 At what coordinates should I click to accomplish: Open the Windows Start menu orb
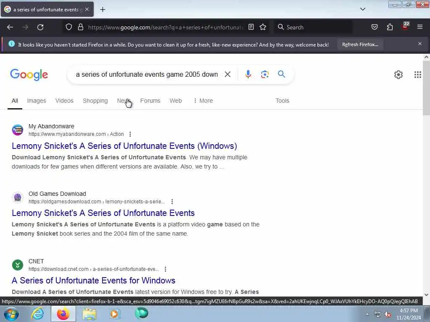click(11, 314)
